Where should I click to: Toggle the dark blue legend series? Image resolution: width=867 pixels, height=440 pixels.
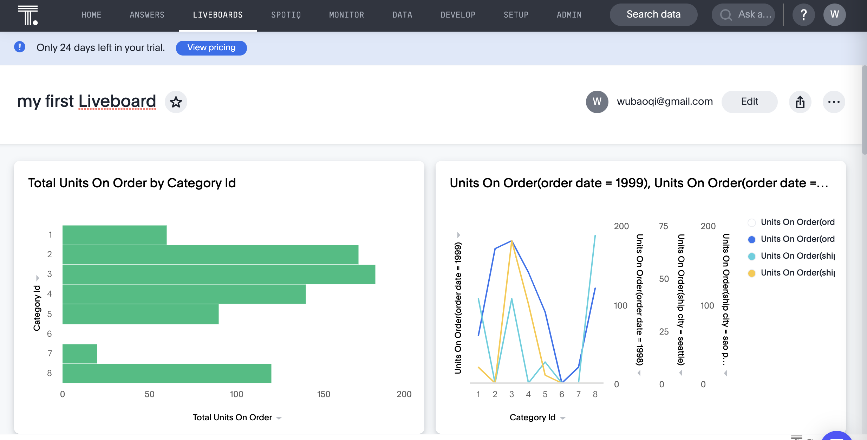791,239
